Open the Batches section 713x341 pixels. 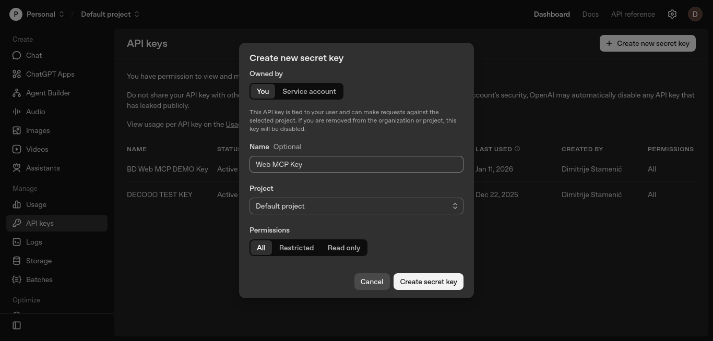(17, 279)
